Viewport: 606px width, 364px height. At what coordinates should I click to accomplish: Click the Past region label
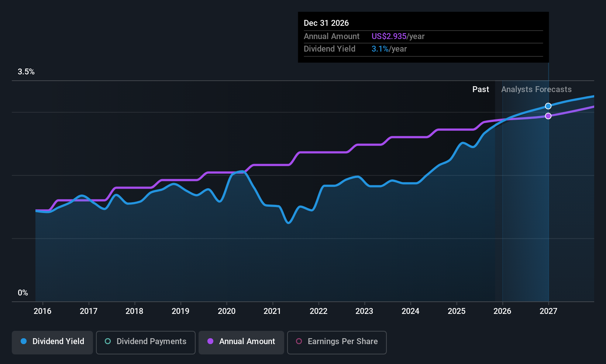pos(481,90)
